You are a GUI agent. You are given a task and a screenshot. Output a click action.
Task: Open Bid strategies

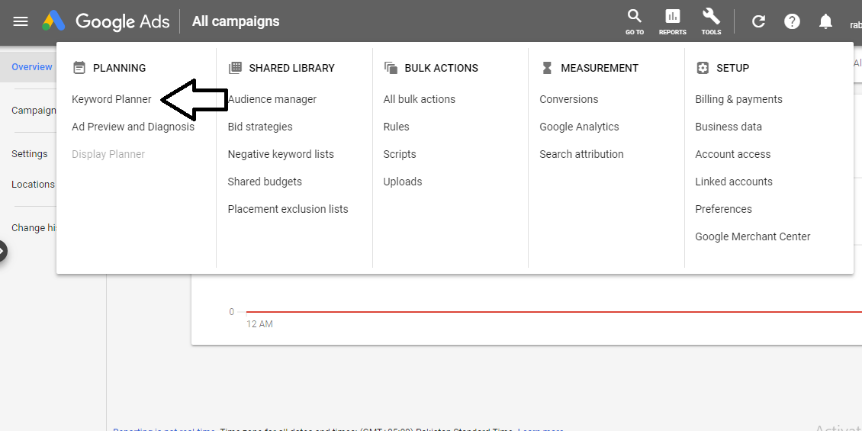click(260, 127)
